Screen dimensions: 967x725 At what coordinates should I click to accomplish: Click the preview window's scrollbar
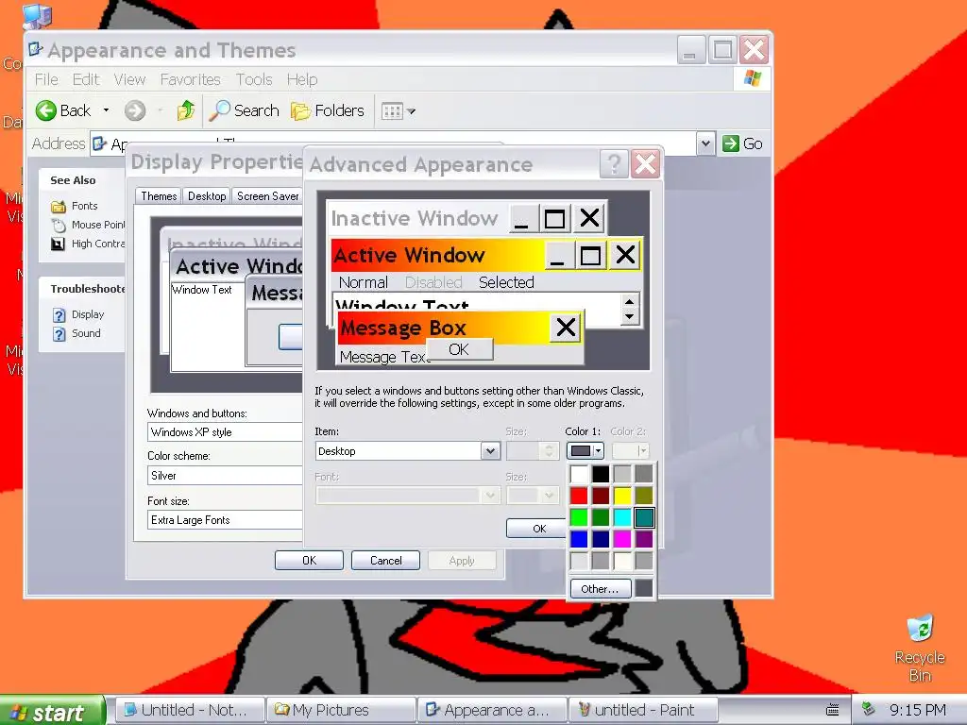coord(629,309)
